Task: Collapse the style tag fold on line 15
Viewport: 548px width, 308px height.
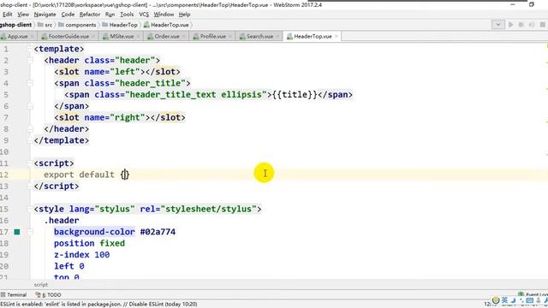Action: point(30,209)
